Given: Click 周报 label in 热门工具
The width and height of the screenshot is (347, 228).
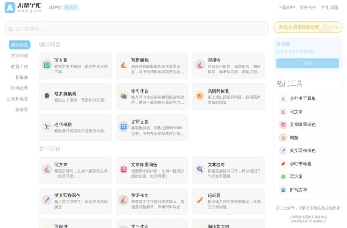Looking at the screenshot, I should (x=294, y=138).
